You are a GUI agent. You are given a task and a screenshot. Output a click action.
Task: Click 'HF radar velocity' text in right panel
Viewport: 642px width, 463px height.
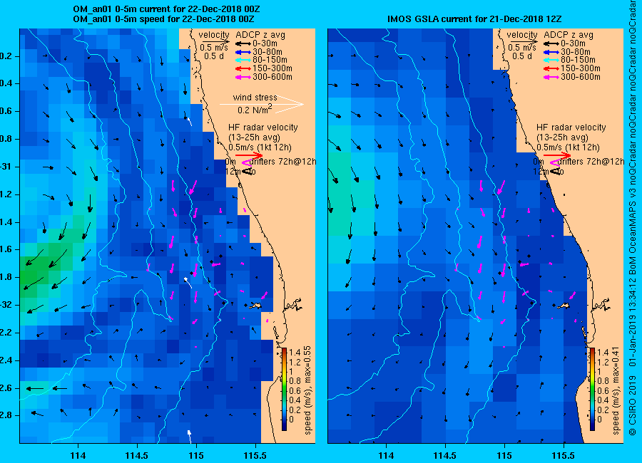click(x=571, y=128)
